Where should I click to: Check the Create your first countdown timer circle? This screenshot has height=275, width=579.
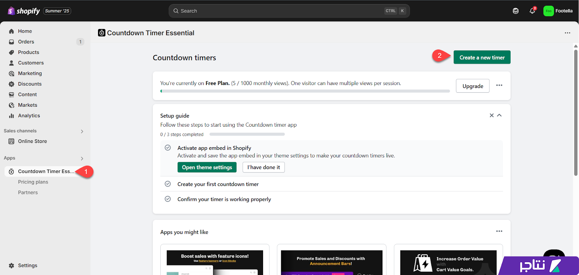click(168, 184)
